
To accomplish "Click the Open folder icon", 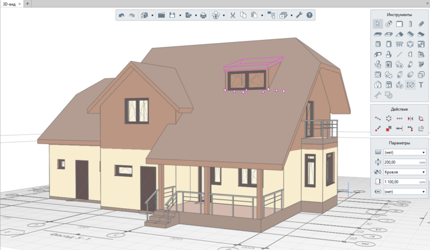I will [x=161, y=15].
